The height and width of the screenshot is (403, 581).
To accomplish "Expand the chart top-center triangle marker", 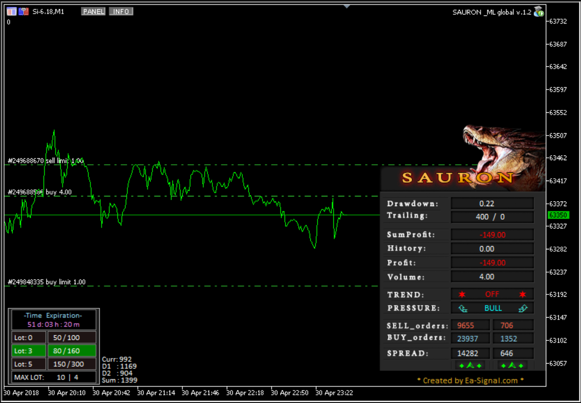I will click(346, 6).
